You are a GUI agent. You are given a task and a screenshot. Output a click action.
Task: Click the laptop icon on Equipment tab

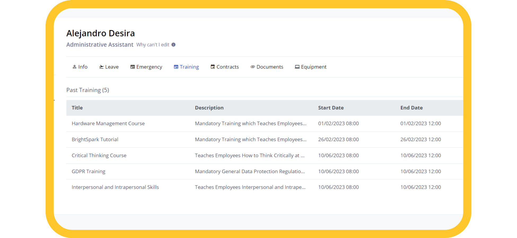297,67
